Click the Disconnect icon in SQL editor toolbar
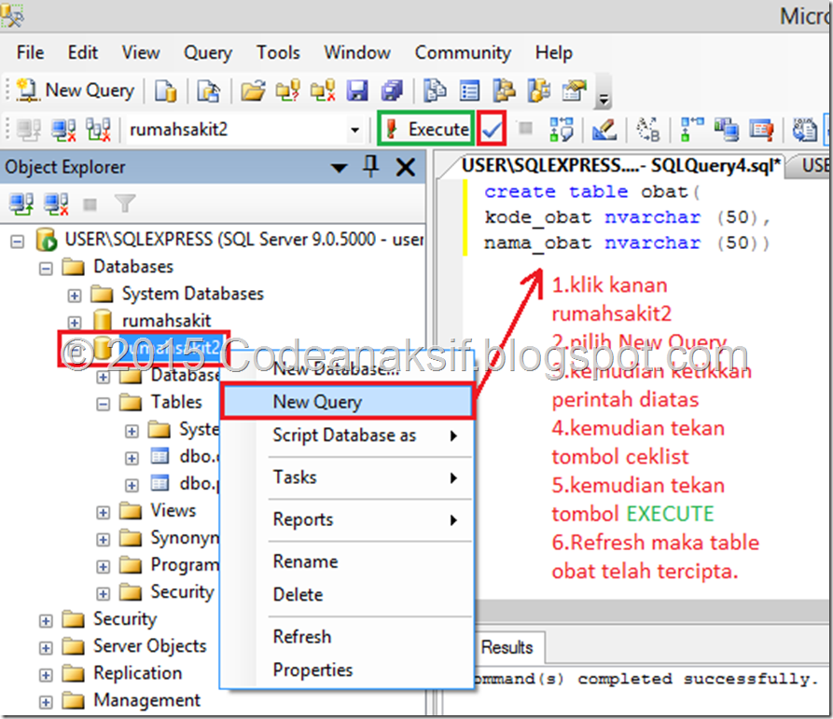The height and width of the screenshot is (719, 833). [63, 130]
